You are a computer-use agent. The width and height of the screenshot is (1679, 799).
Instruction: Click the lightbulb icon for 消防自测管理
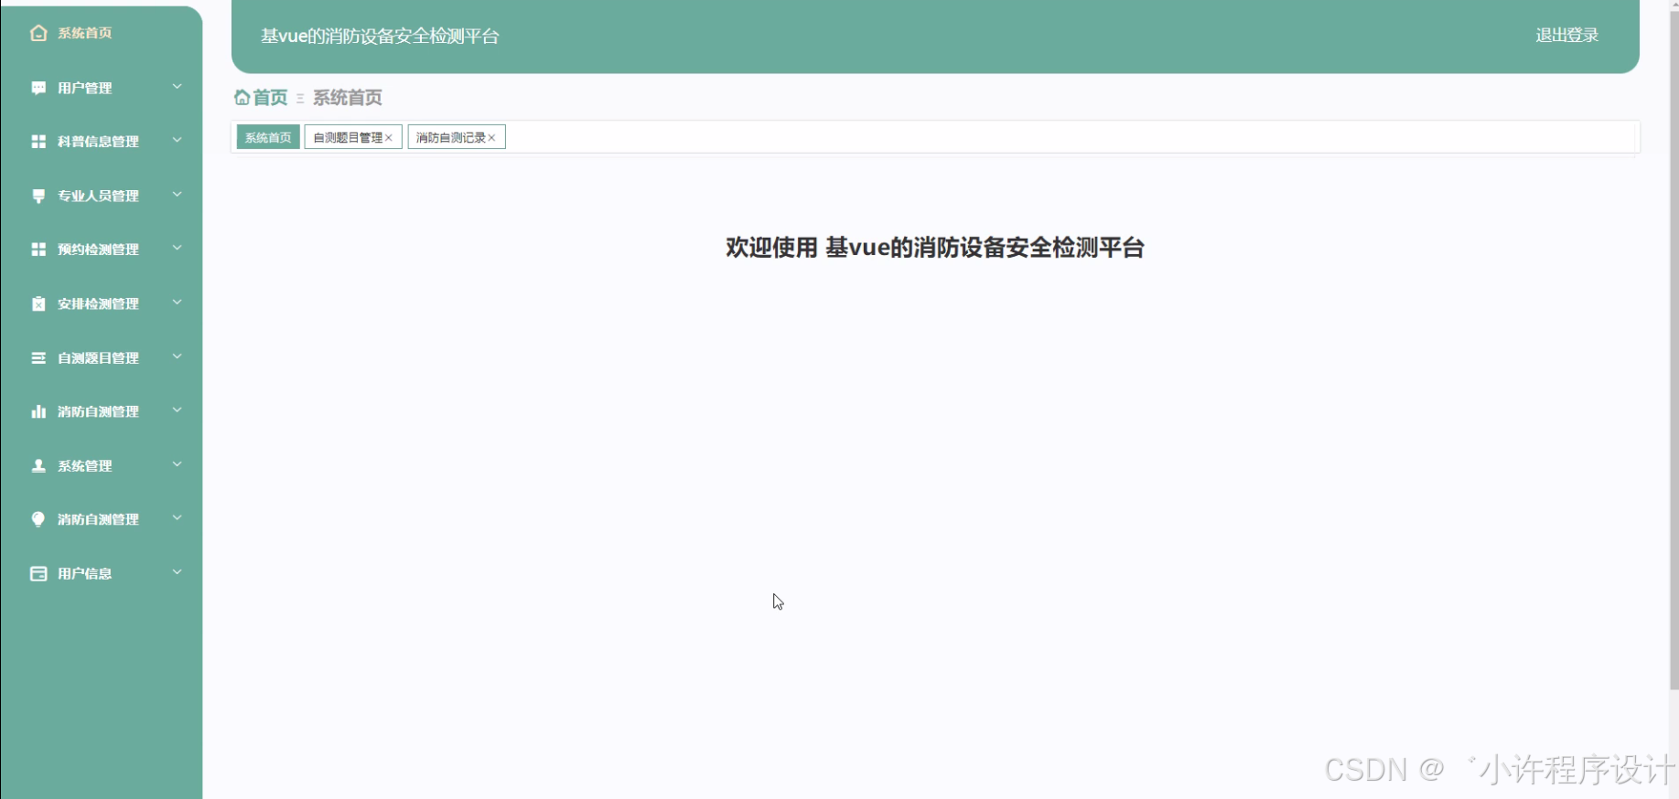pyautogui.click(x=38, y=519)
